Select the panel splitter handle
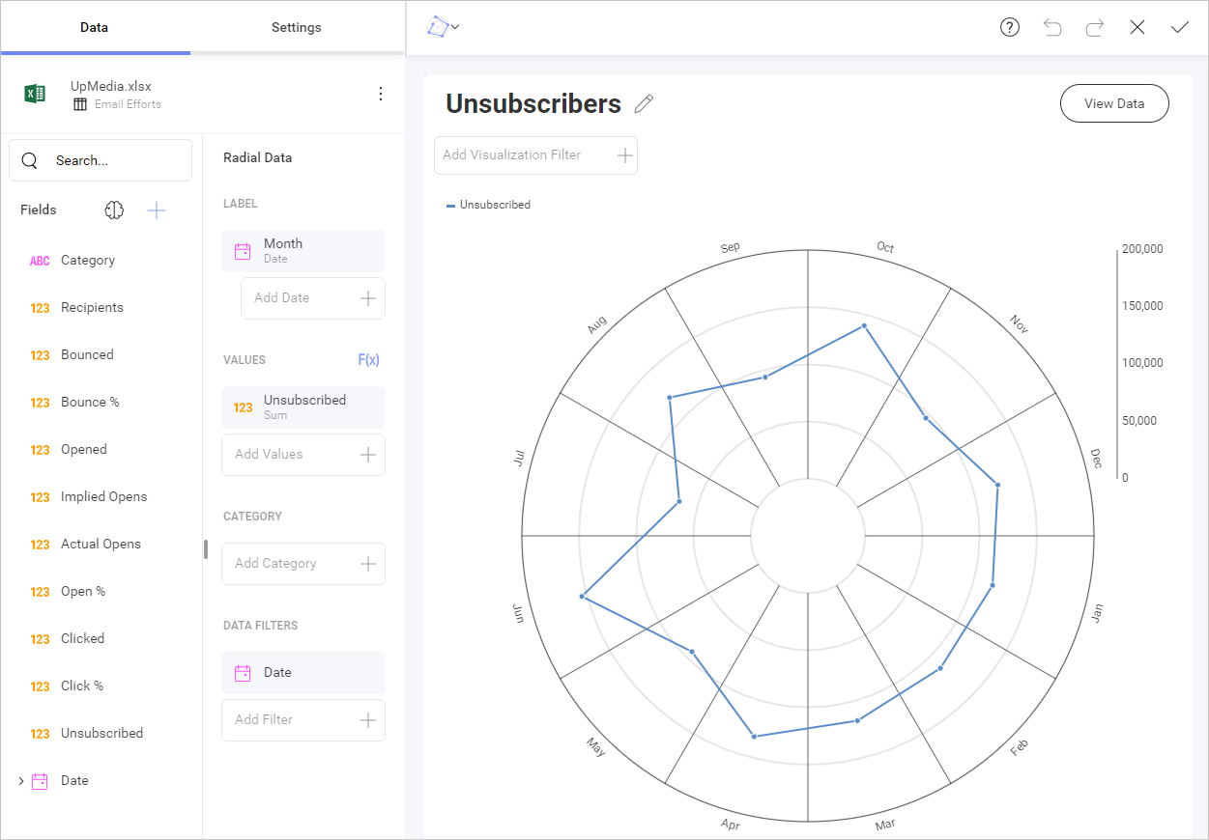The width and height of the screenshot is (1209, 840). [x=205, y=548]
